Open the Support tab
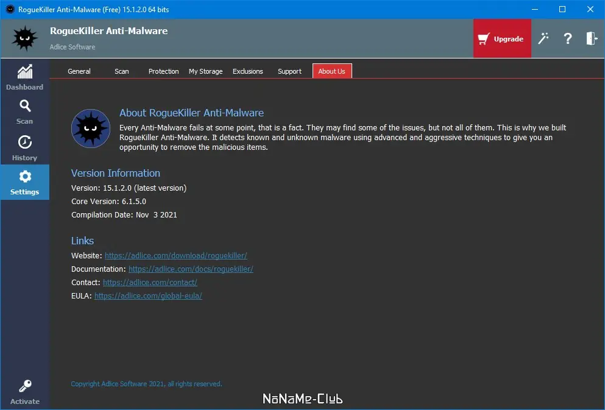 pos(290,71)
